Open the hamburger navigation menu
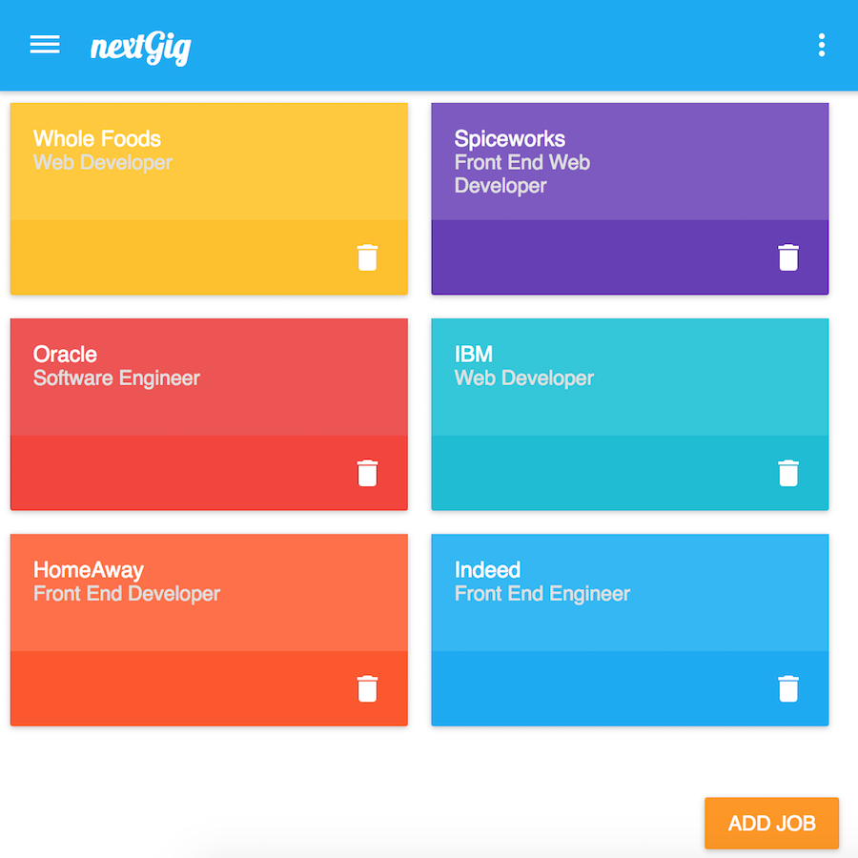Viewport: 858px width, 858px height. tap(45, 44)
